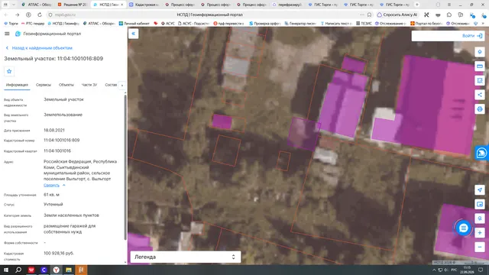
Task: Select date value 18.08.2021
Action: (54, 131)
